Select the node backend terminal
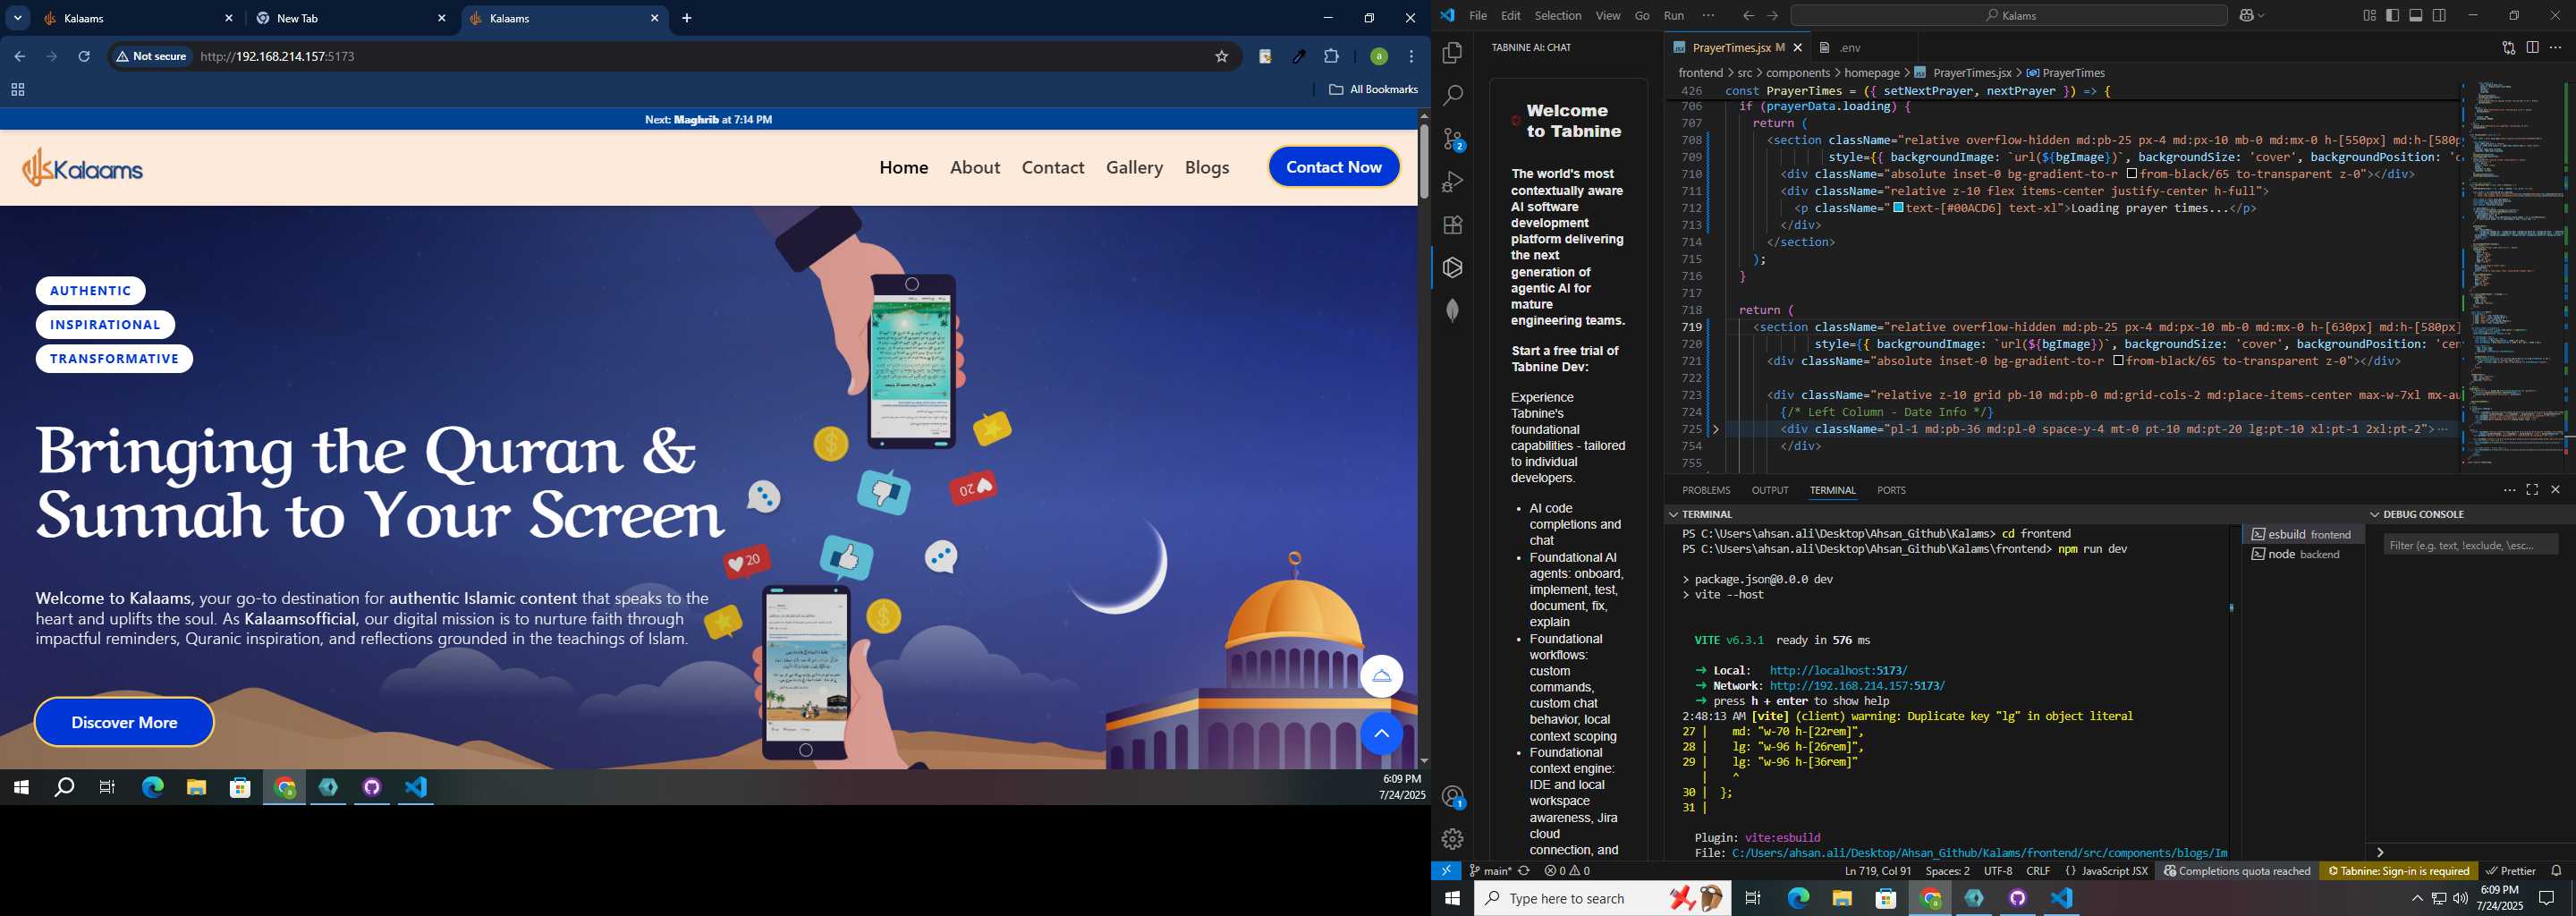 tap(2302, 554)
